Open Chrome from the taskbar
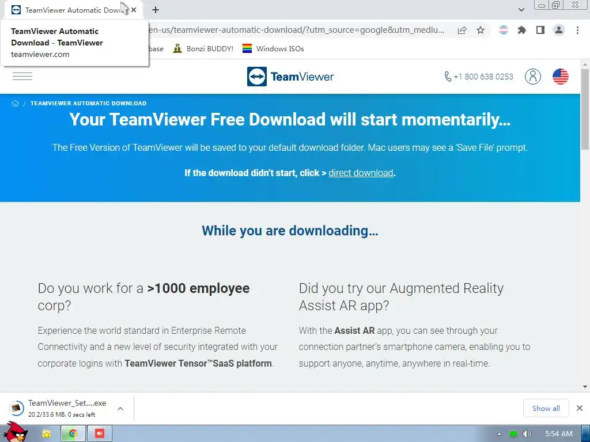The image size is (590, 442). (73, 434)
